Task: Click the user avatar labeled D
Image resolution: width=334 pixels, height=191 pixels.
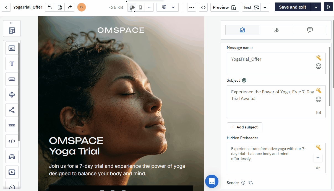Action: click(82, 7)
